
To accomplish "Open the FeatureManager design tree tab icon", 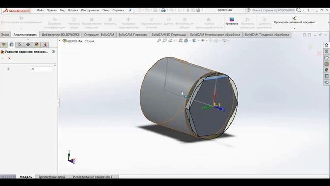I will coord(4,44).
